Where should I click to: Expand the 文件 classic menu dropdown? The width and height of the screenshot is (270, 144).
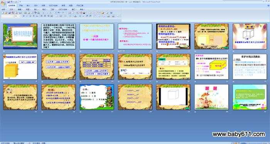coord(12,10)
